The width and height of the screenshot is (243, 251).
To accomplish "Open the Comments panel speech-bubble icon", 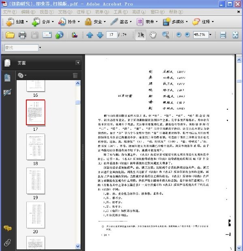I will tap(8, 228).
